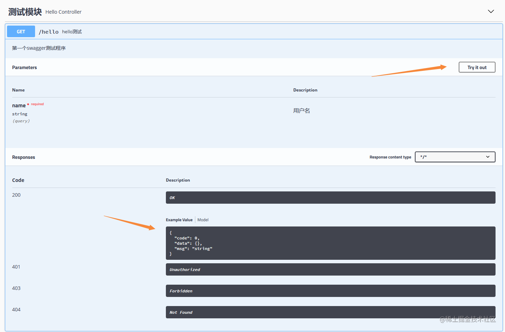Screen dimensions: 505x332
Task: Click the 测试模块 tag heading
Action: (25, 12)
